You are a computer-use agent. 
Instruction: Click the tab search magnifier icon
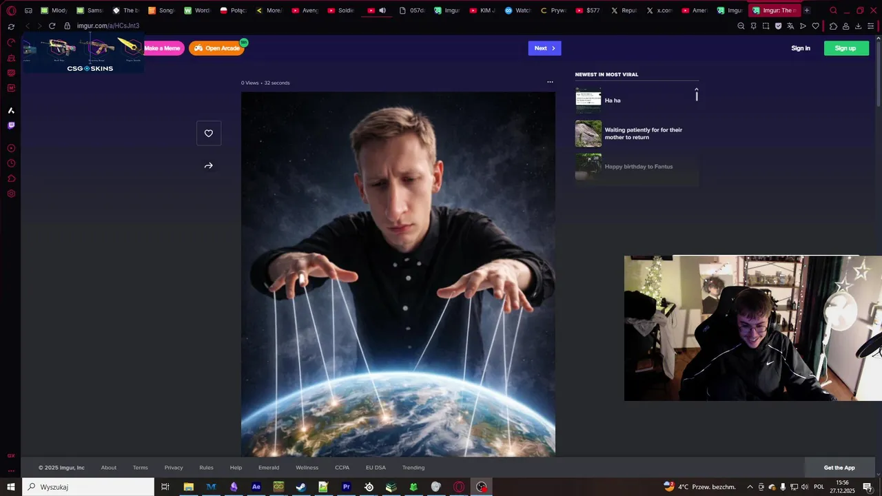tap(833, 10)
